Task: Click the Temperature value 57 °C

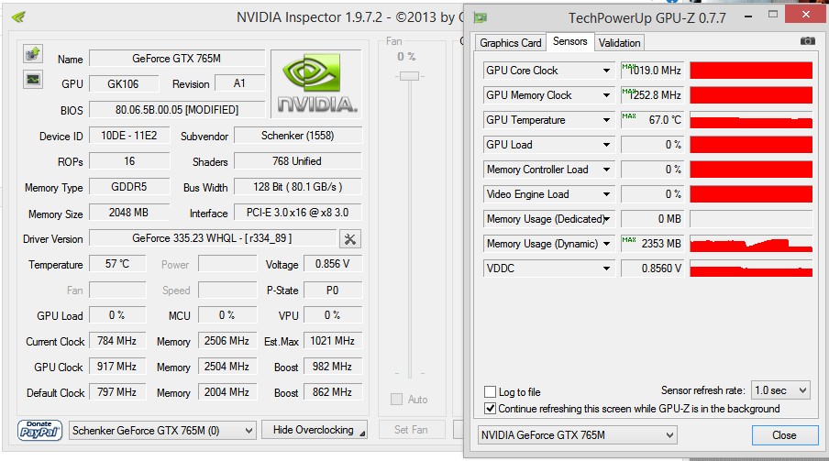Action: 117,264
